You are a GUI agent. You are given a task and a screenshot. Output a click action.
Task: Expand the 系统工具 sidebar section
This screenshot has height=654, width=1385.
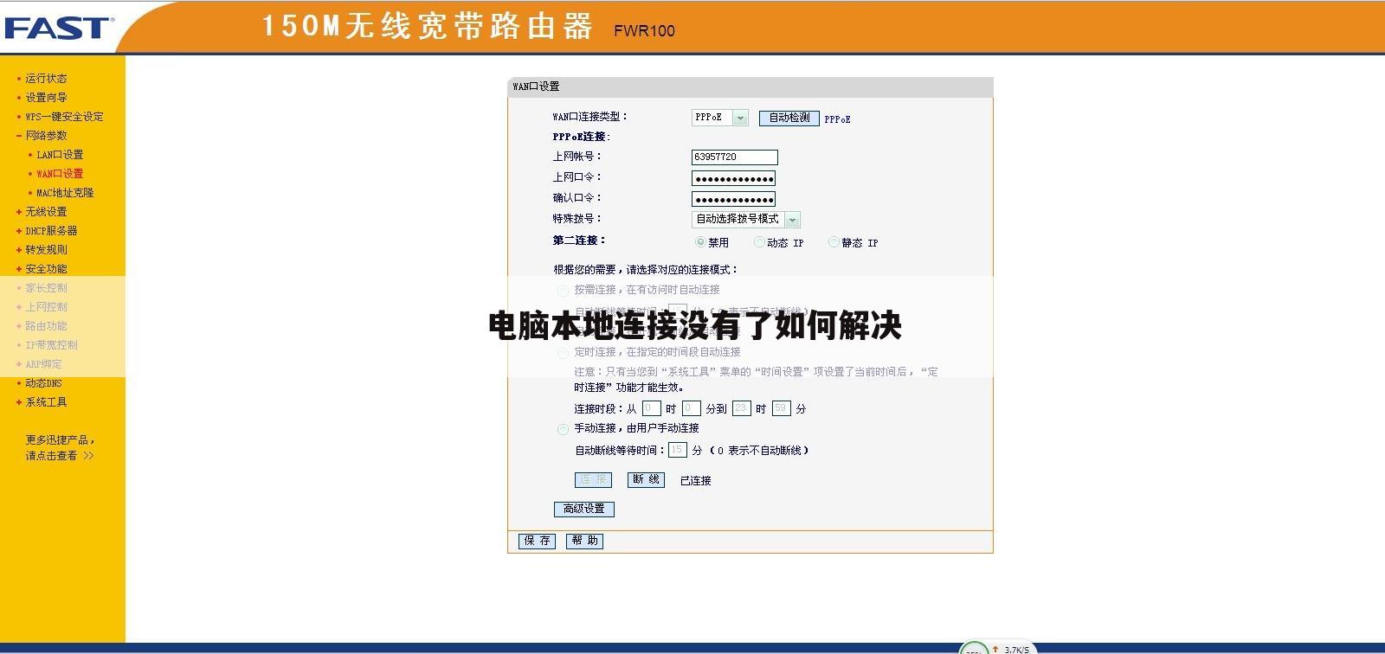point(46,401)
